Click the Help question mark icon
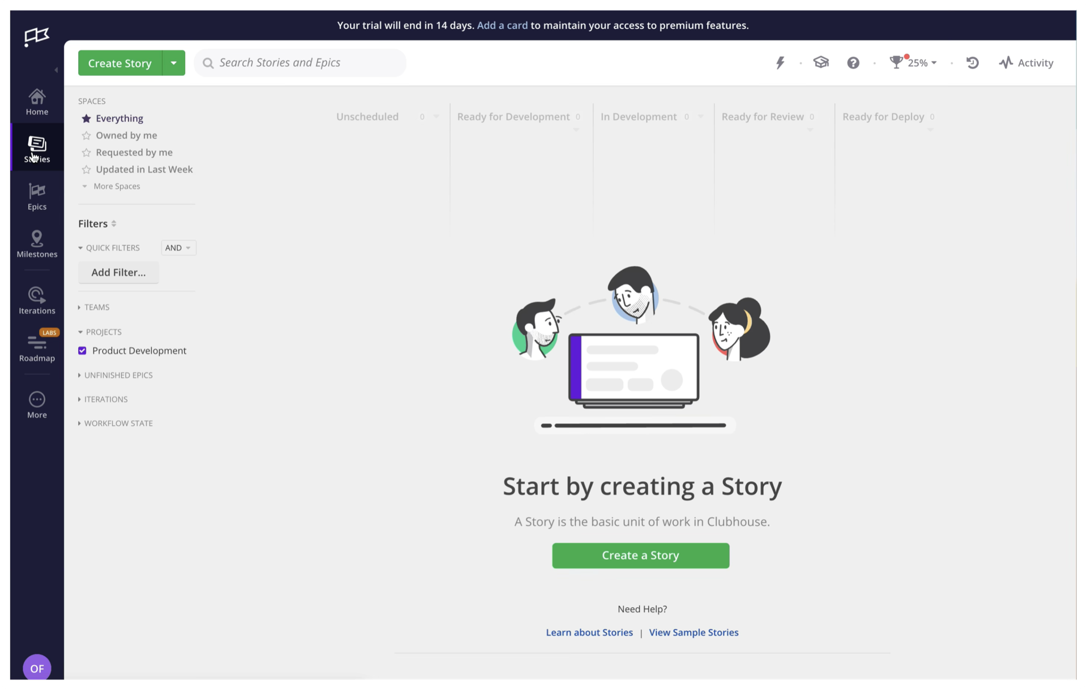The width and height of the screenshot is (1087, 690). pos(853,63)
